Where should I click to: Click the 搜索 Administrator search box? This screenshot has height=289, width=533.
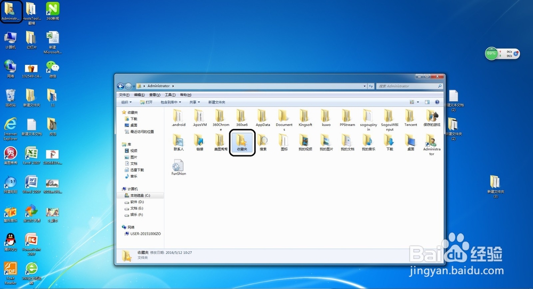pyautogui.click(x=409, y=86)
